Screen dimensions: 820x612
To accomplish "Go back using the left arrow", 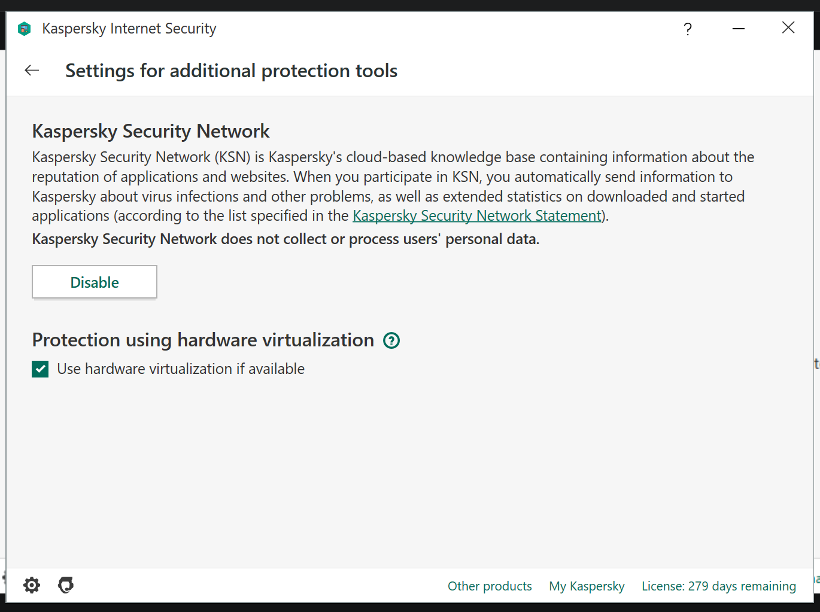I will 32,71.
